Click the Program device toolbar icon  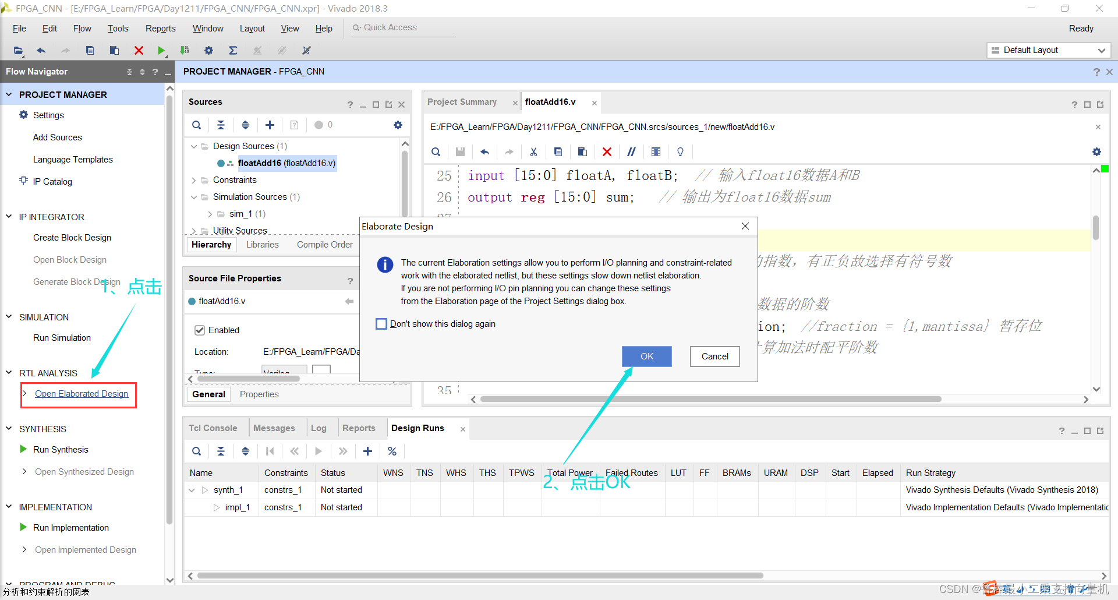pyautogui.click(x=185, y=51)
